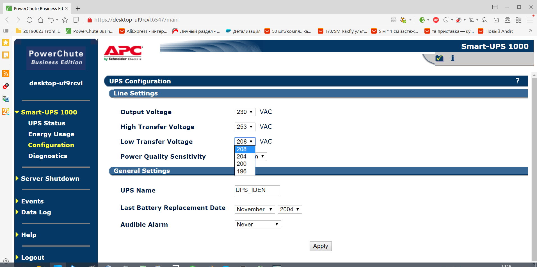Image resolution: width=537 pixels, height=267 pixels.
Task: Click the undo closed tab arrow icon
Action: pos(51,20)
